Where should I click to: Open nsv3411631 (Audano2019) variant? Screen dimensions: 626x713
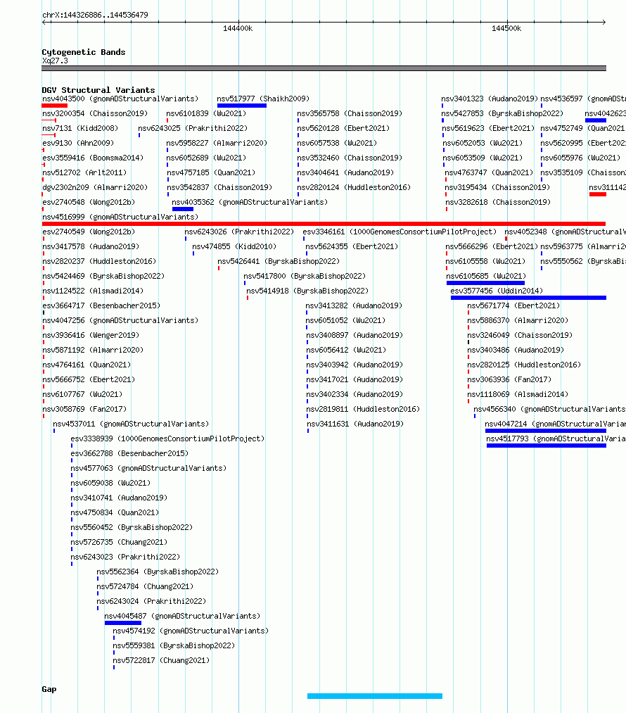click(355, 424)
